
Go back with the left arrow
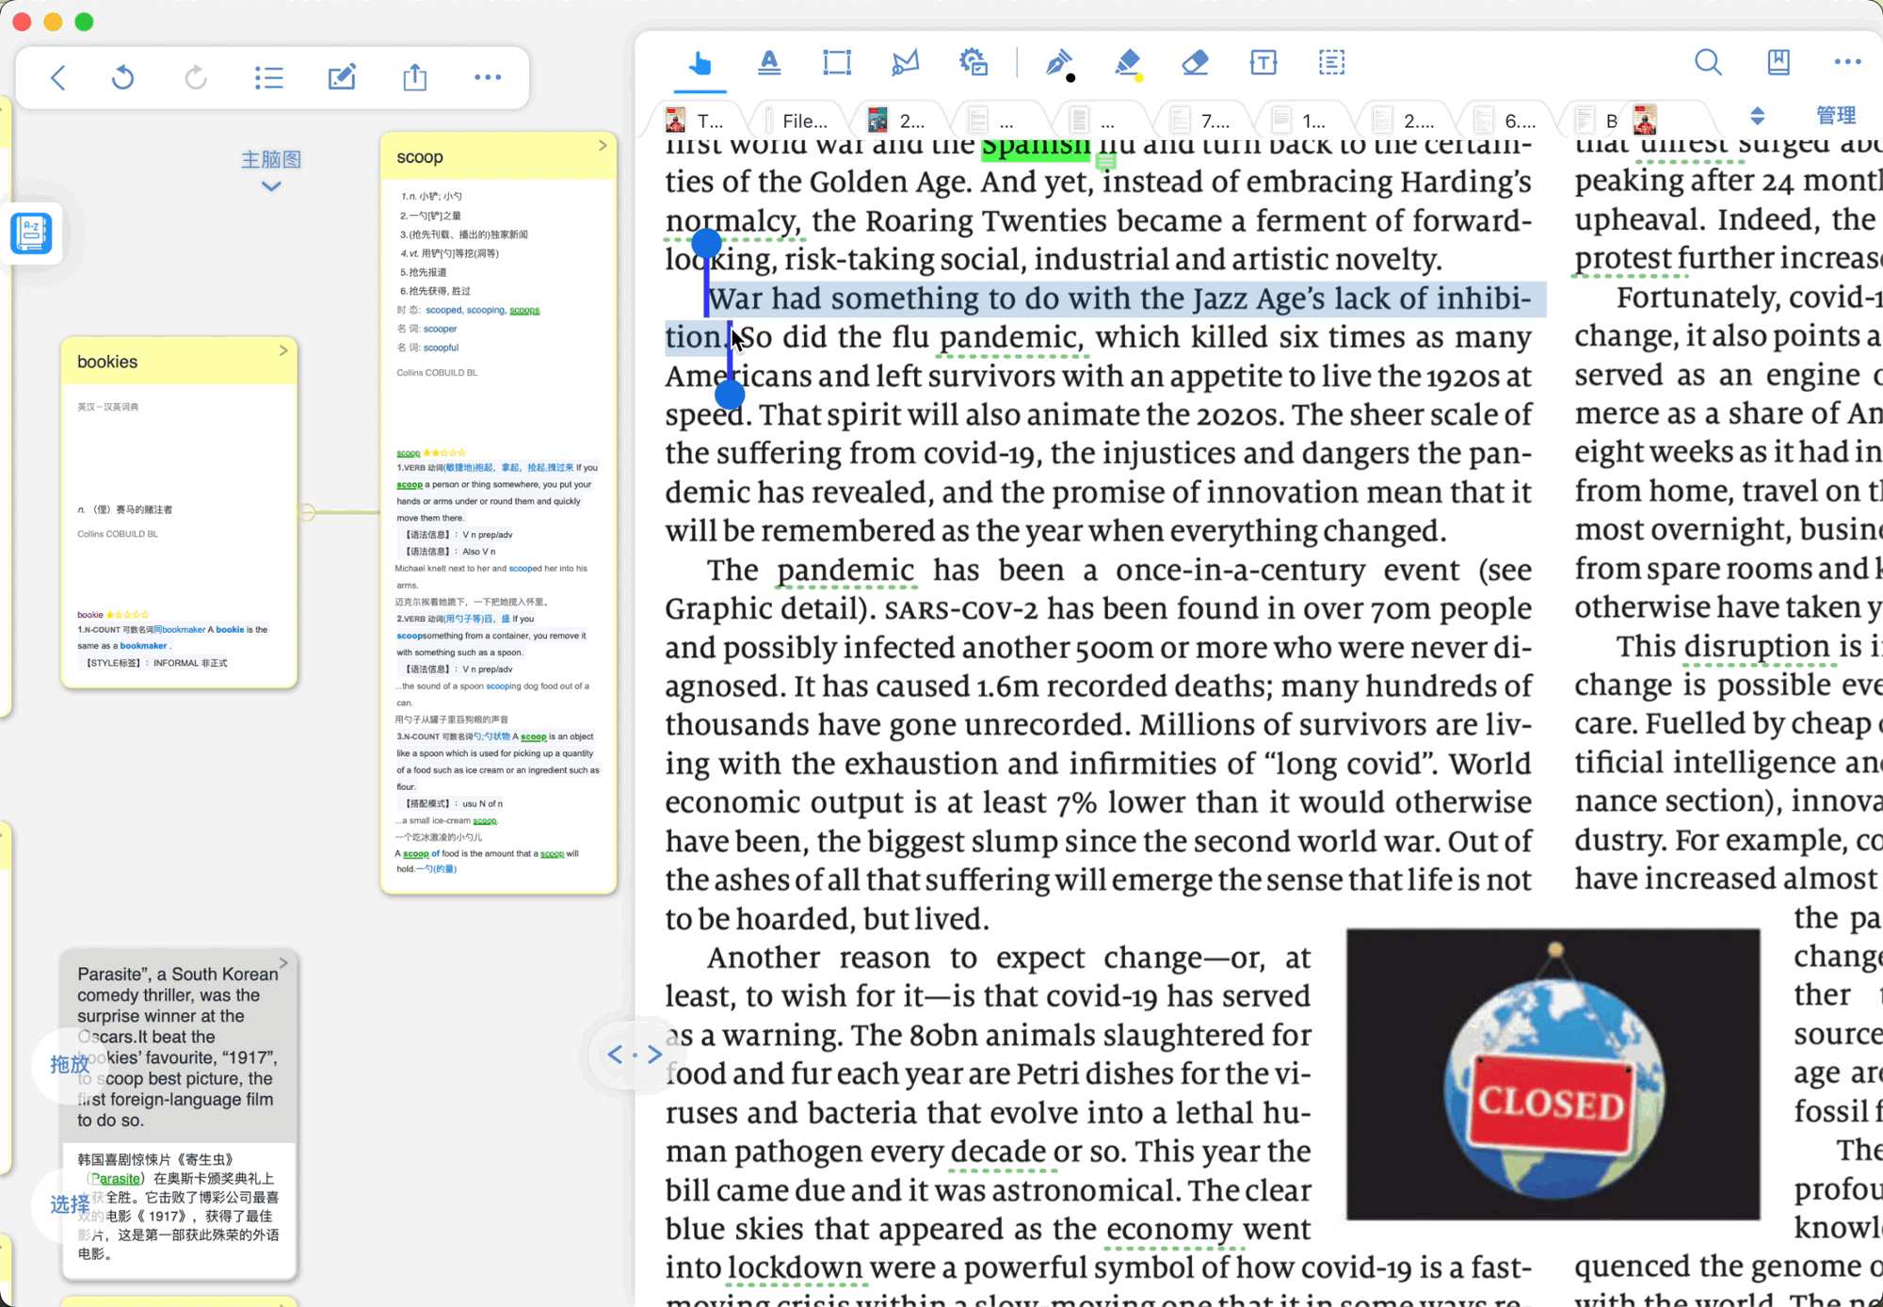(58, 77)
